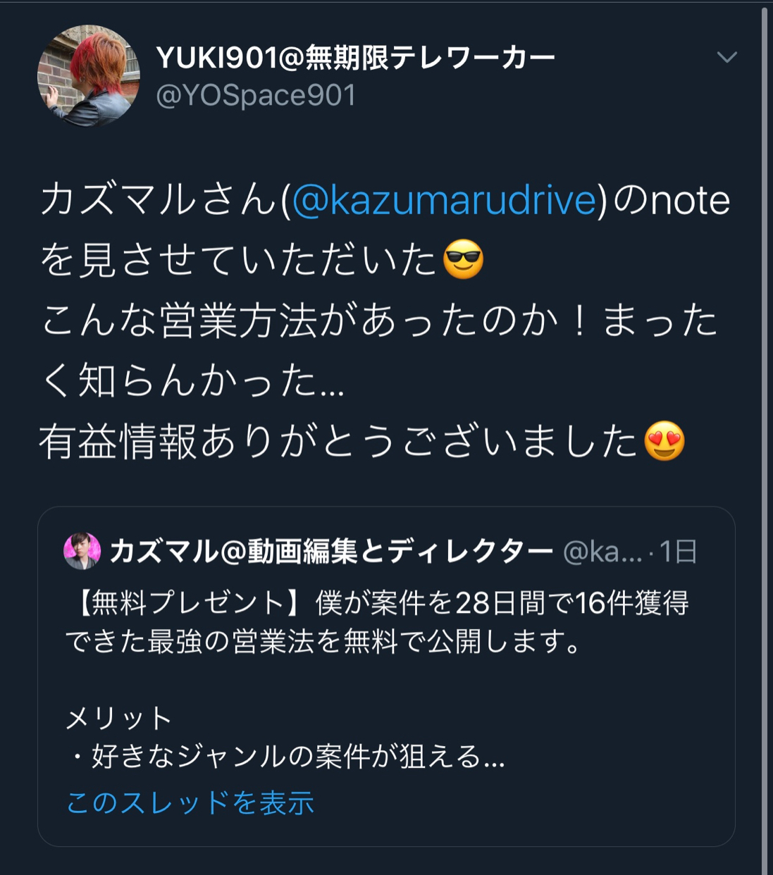Click the vertical scrollbar on right edge
This screenshot has height=875, width=773.
pos(765,437)
